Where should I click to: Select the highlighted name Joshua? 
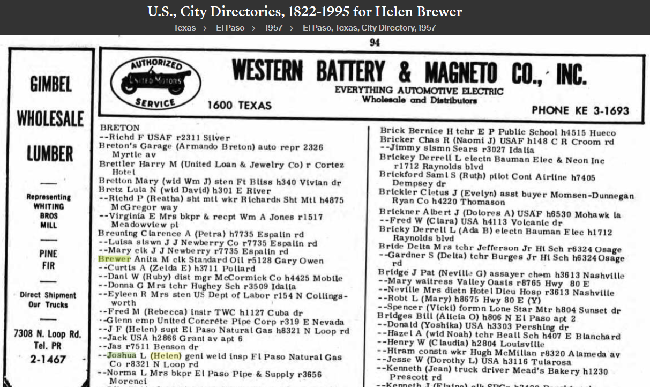click(x=123, y=356)
